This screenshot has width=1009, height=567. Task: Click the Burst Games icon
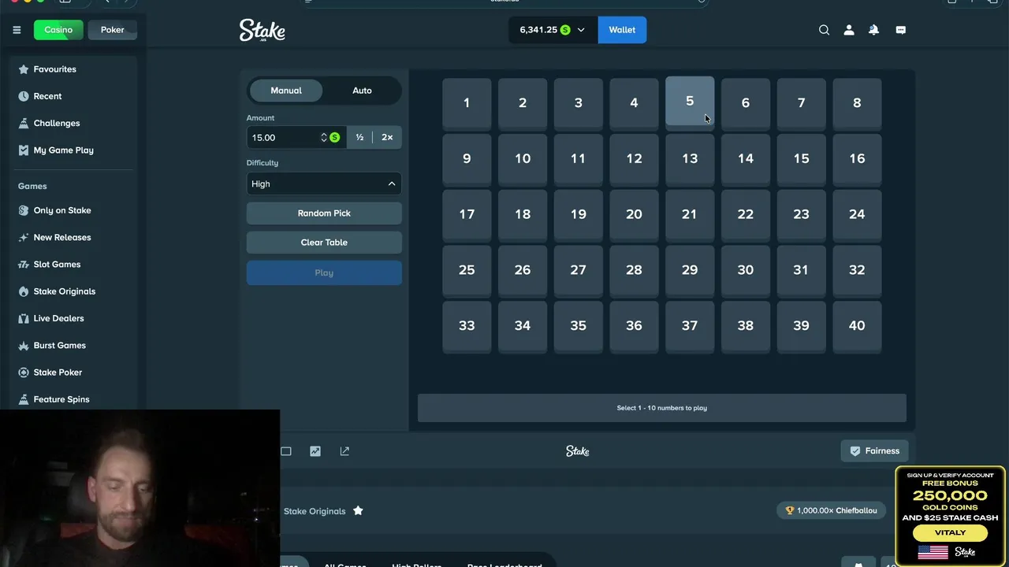24,345
